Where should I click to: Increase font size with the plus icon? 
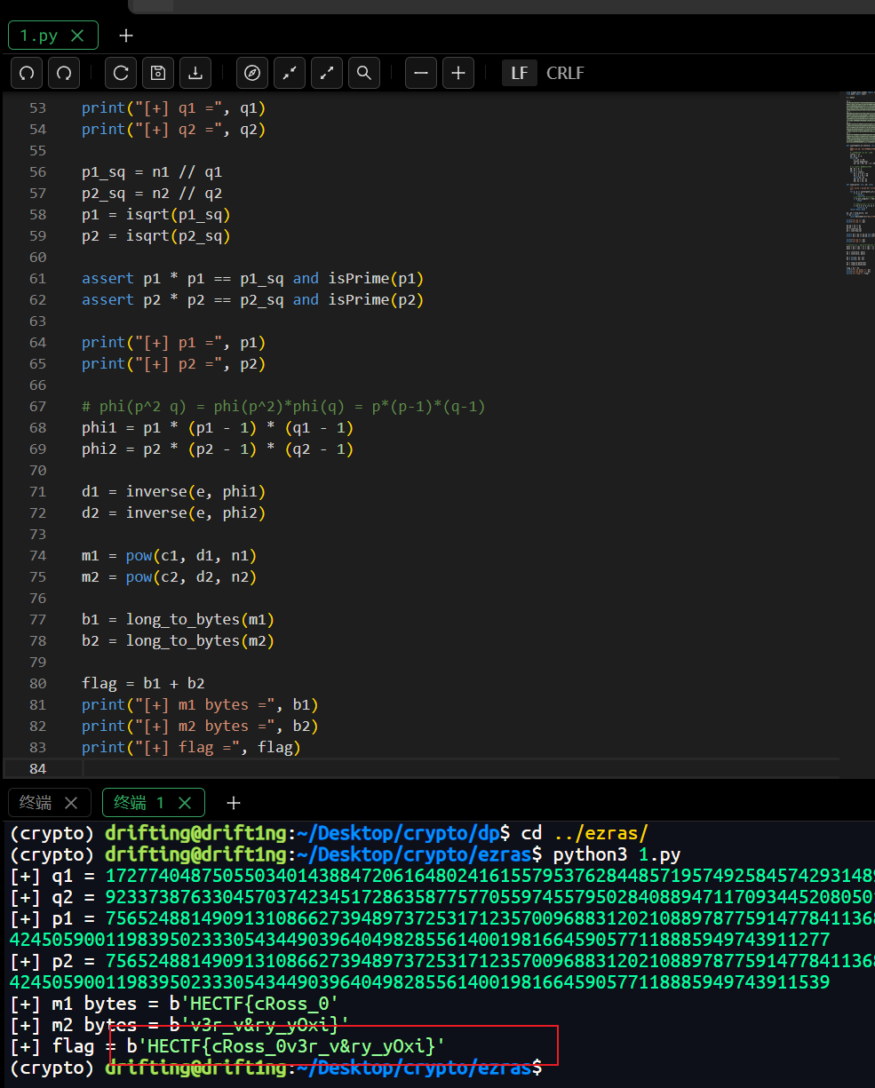458,73
